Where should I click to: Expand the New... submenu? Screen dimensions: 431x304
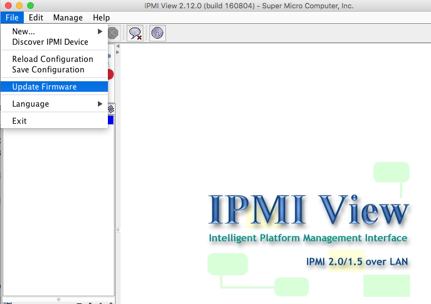click(x=54, y=32)
